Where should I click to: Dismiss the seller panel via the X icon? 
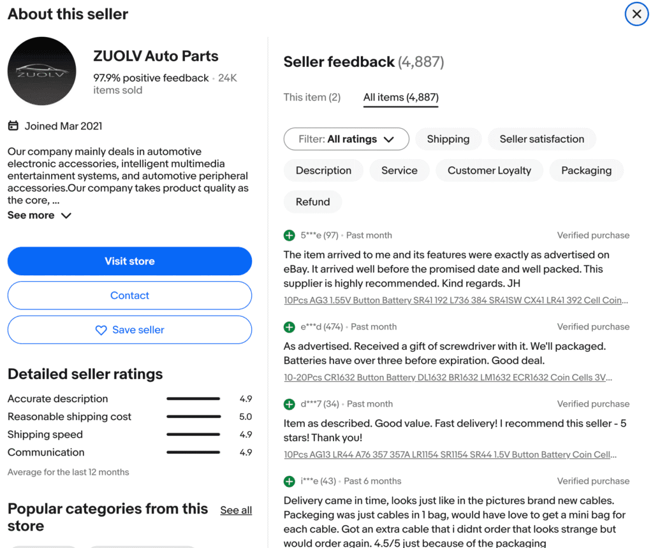(x=636, y=13)
